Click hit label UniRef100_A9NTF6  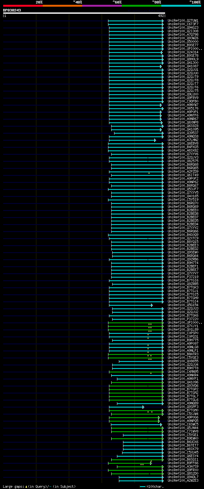click(x=183, y=115)
